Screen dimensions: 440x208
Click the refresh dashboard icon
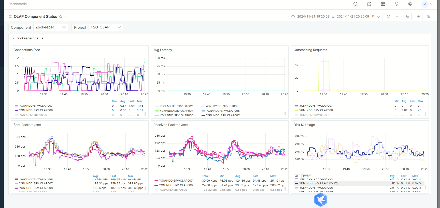click(389, 17)
